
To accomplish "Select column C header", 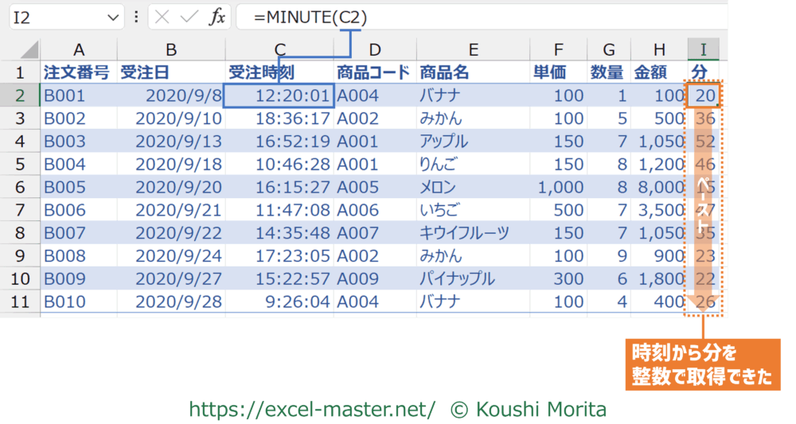I will (279, 50).
